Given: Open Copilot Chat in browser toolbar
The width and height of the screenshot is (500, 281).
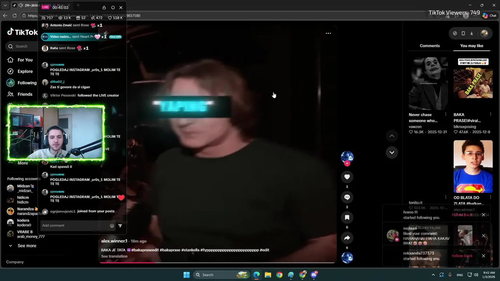Looking at the screenshot, I should [x=489, y=16].
